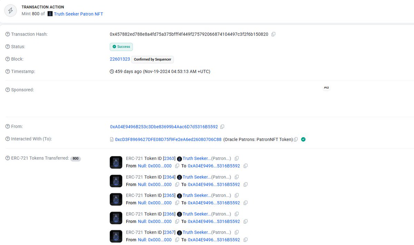Copy the PatronNFT Token contract address
414x245 pixels.
click(x=296, y=139)
